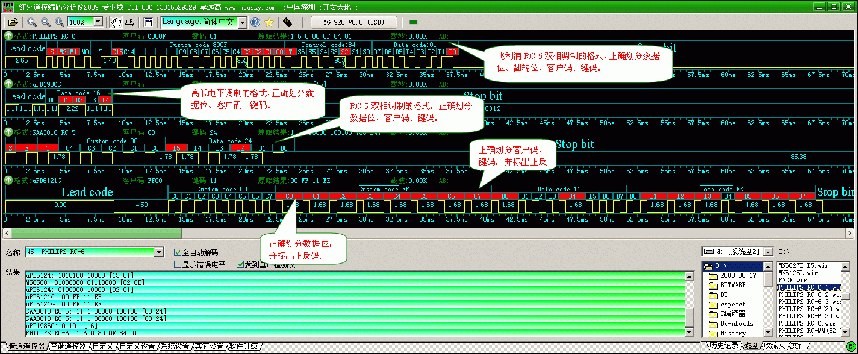Enable the 显示错误电平 checkbox

(x=178, y=264)
